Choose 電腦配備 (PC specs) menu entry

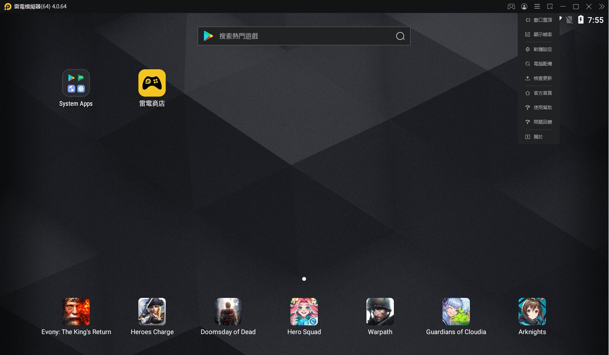[x=539, y=64]
